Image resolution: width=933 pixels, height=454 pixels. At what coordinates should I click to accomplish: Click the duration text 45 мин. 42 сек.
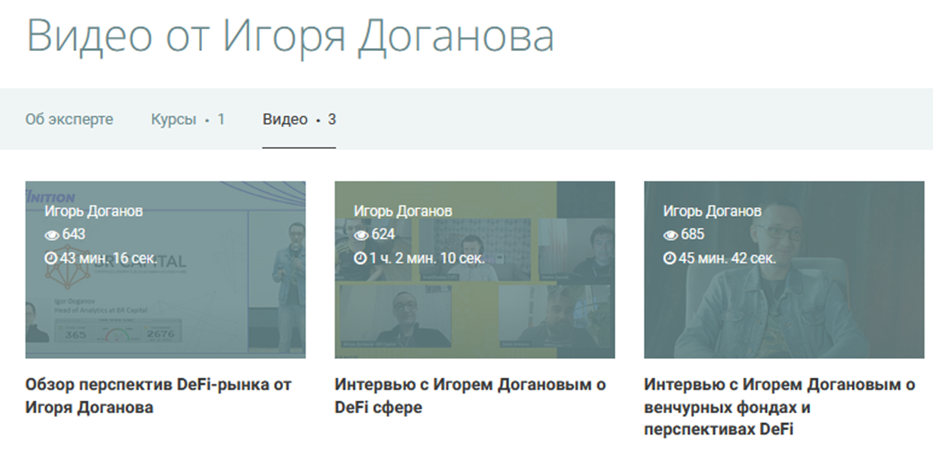[x=727, y=258]
